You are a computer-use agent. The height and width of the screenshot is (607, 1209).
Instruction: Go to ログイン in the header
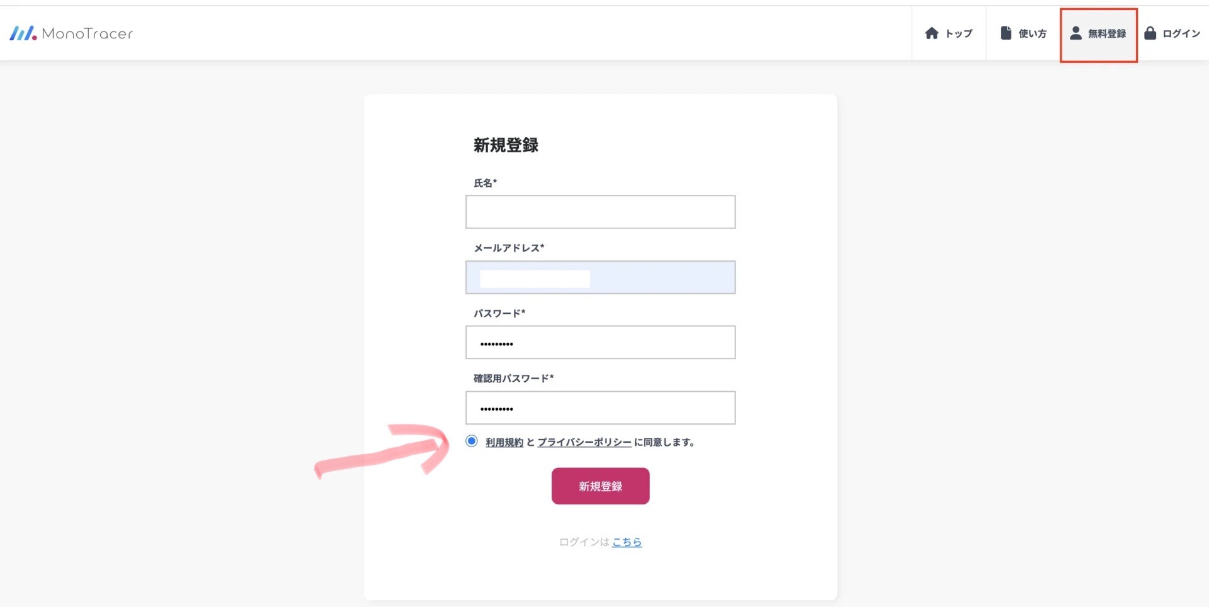1172,33
